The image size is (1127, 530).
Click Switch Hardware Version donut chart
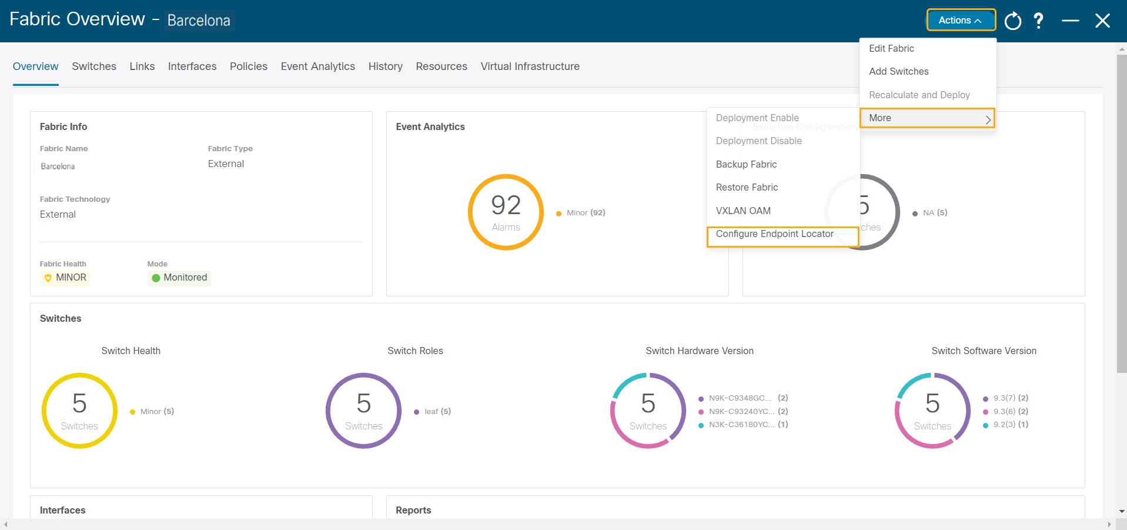648,411
